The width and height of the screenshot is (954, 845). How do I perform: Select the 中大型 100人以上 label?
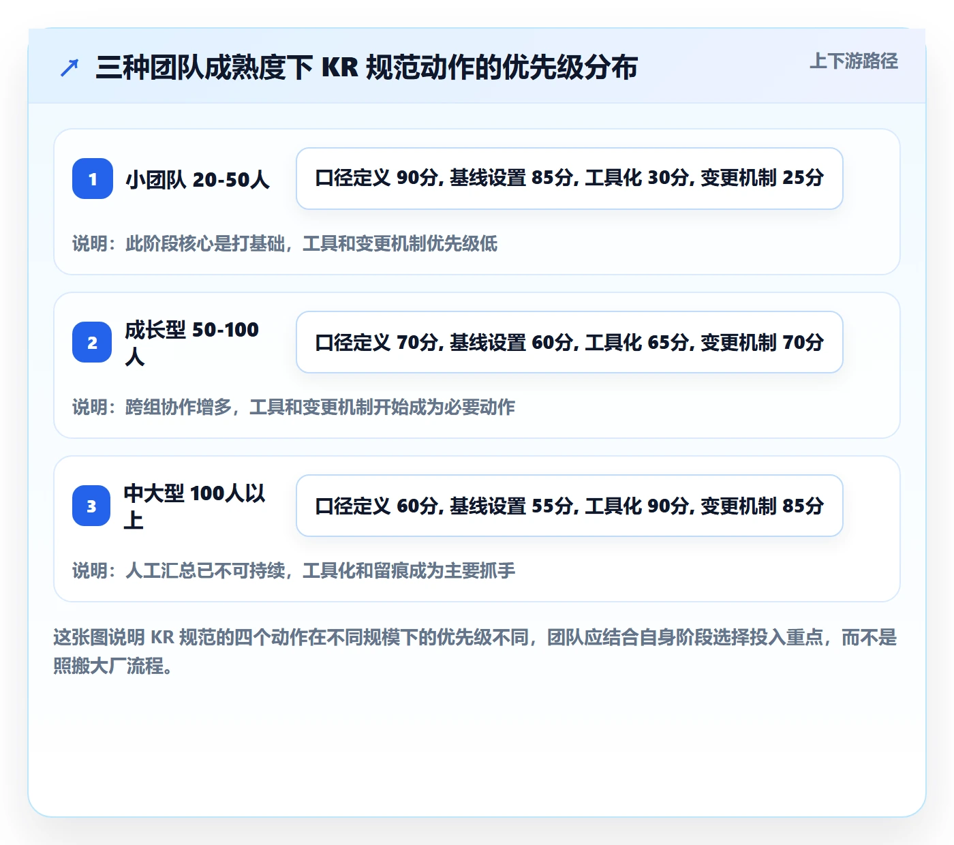(x=194, y=506)
